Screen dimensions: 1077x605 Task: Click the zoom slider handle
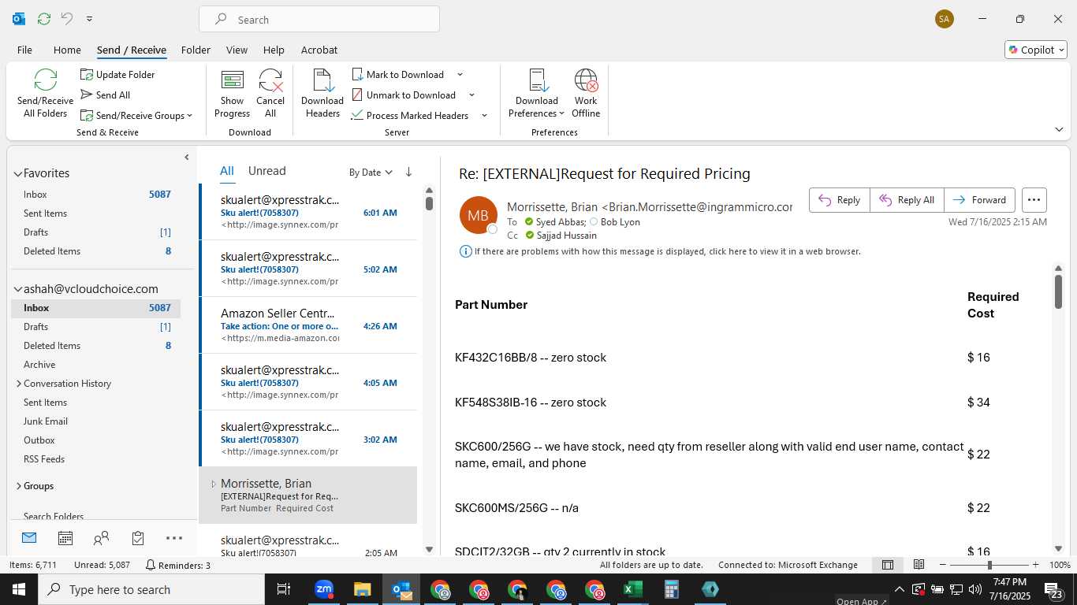pos(989,565)
